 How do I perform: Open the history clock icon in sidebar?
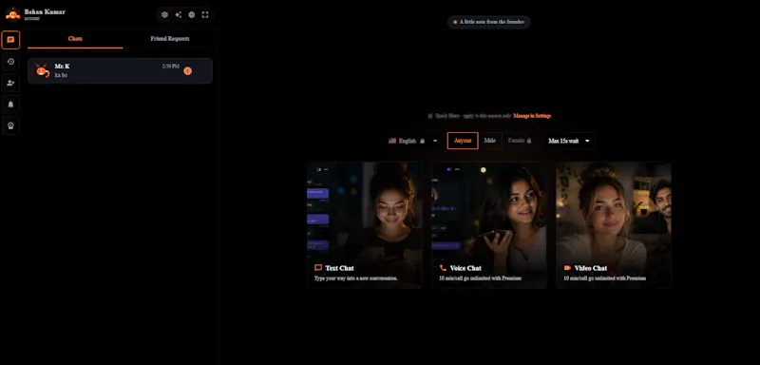pos(10,62)
